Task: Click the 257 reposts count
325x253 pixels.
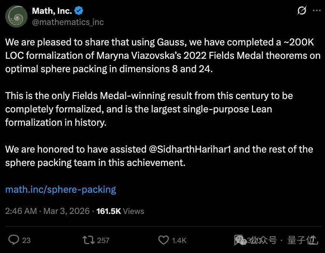Action: (103, 240)
